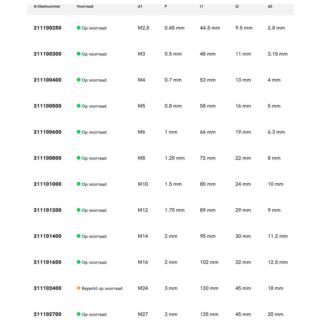Click the Voorraad column header

tap(85, 6)
